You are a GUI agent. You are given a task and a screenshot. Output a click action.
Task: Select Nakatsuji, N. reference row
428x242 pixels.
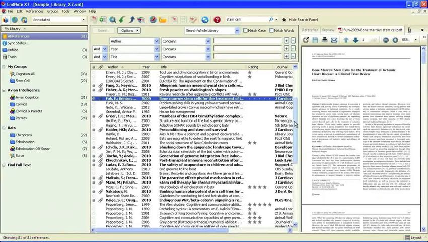click(x=192, y=191)
